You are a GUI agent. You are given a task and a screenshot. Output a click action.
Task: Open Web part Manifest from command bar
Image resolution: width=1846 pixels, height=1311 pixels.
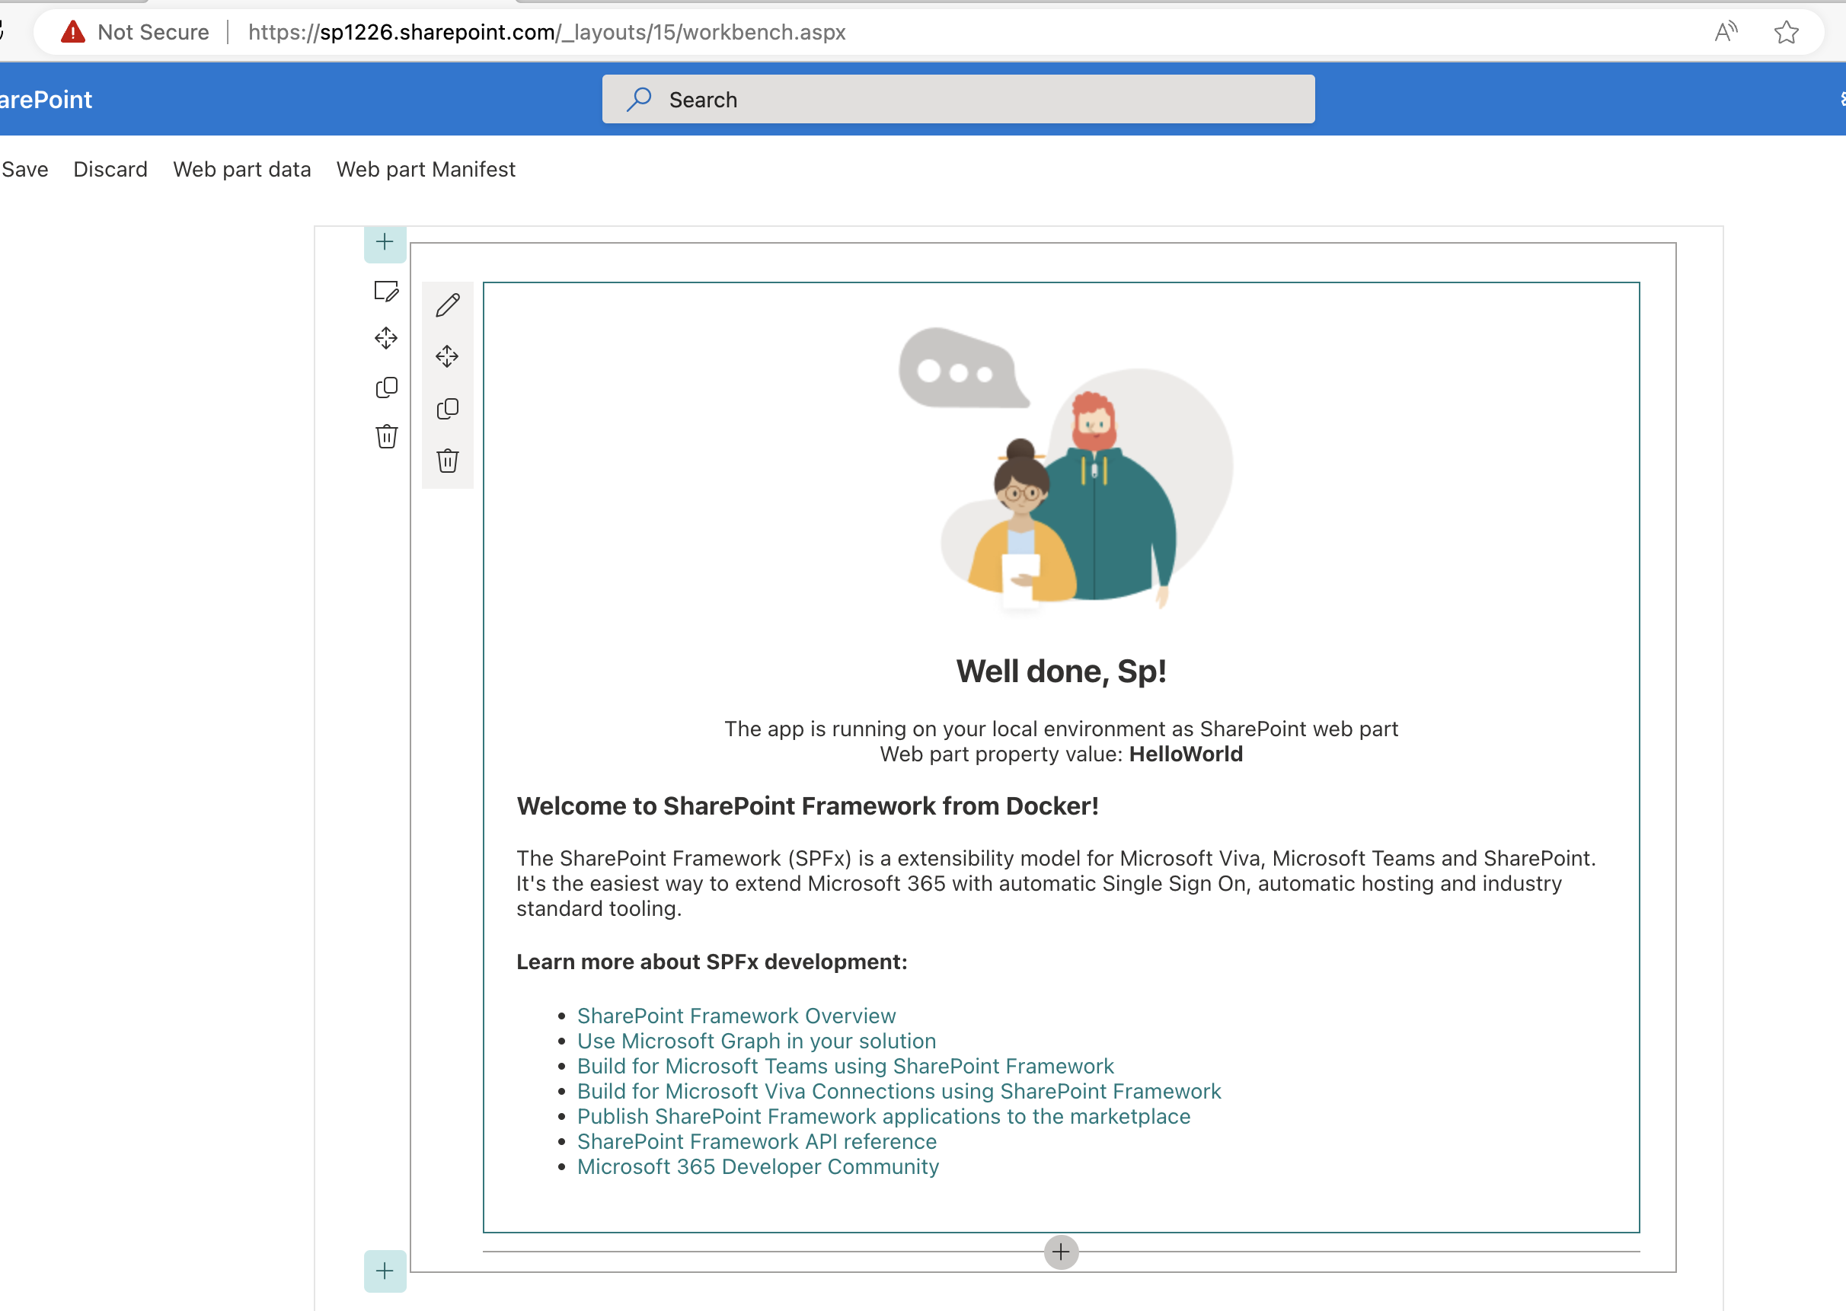click(x=426, y=170)
